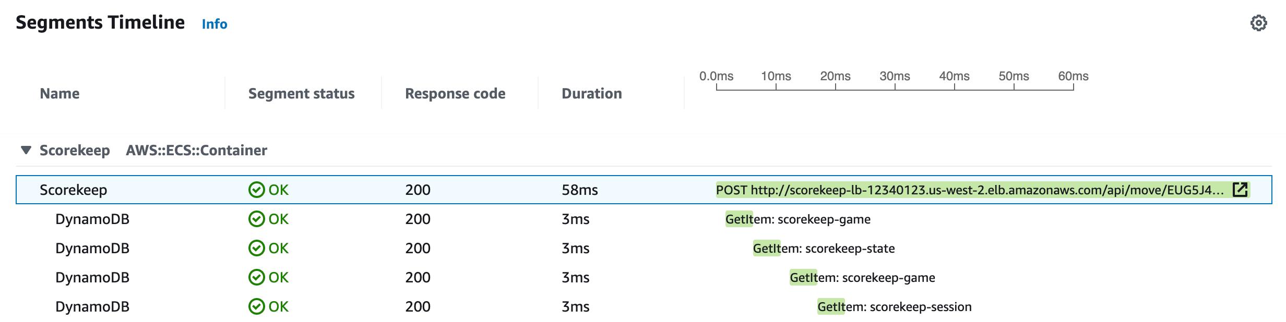Open the timeline settings gear icon
This screenshot has height=322, width=1286.
[x=1258, y=23]
